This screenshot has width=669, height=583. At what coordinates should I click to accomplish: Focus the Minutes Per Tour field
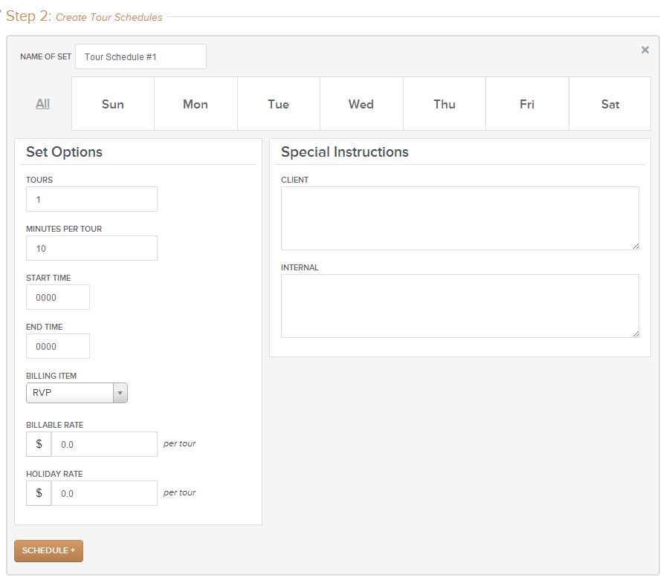91,248
